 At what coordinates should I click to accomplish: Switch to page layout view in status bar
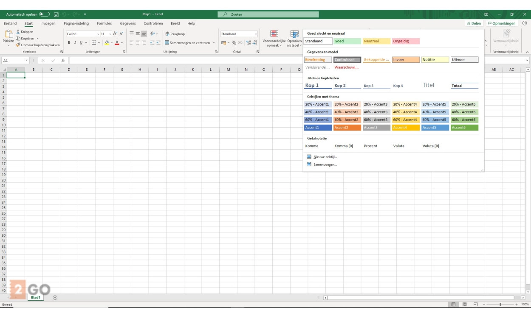(x=464, y=304)
